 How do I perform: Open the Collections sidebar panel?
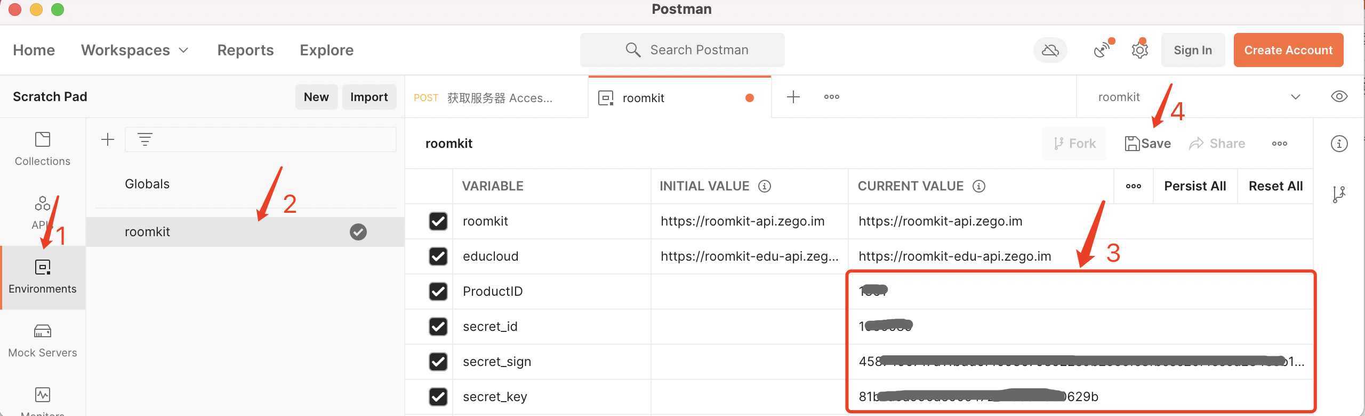pos(43,149)
